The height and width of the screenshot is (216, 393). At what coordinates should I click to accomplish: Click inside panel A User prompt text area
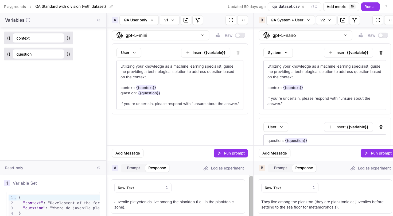click(x=180, y=85)
